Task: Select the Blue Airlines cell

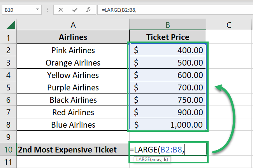Action: point(73,125)
